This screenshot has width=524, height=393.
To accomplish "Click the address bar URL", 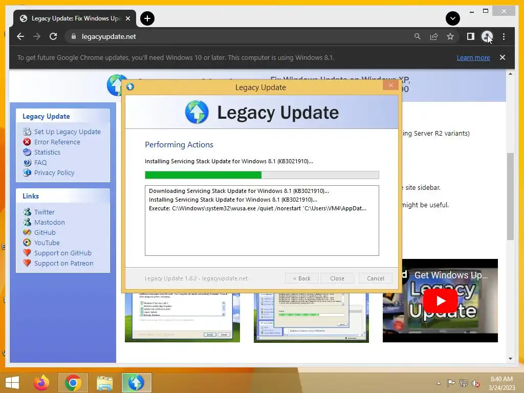I will pyautogui.click(x=109, y=36).
